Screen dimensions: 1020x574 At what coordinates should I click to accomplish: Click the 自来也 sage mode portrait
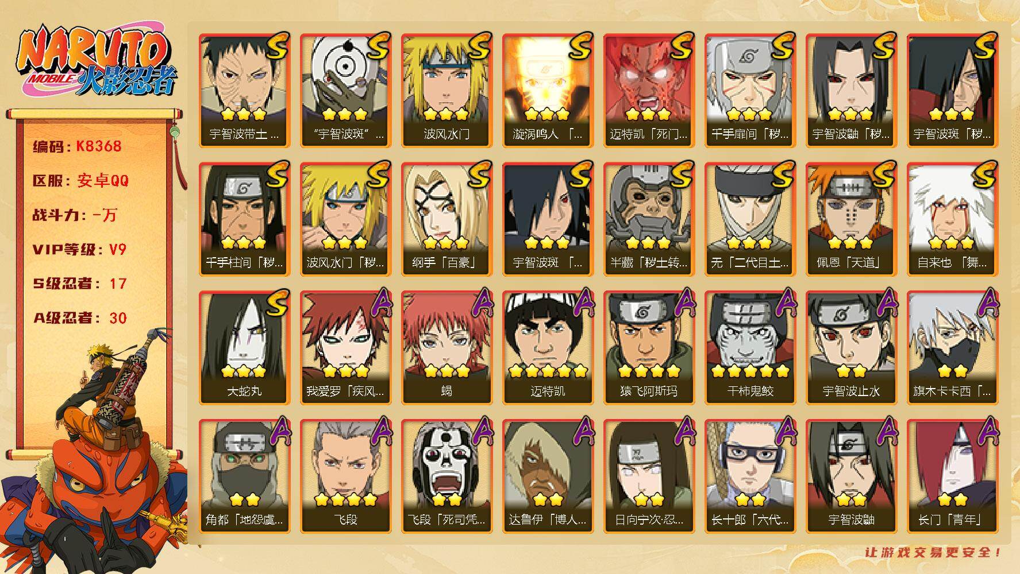952,219
